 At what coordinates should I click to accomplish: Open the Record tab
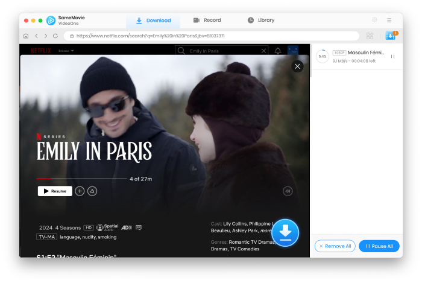click(207, 20)
